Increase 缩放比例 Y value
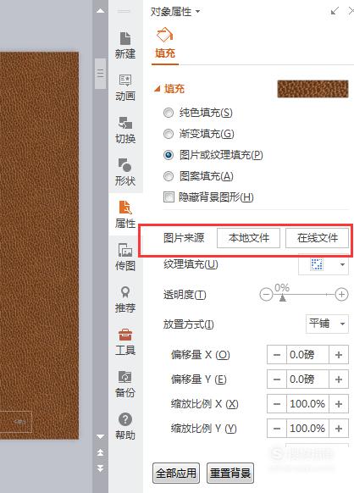Screen dimensions: 354x493 339,429
